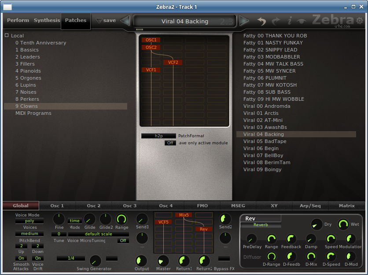368x275 pixels.
Task: Open the Reverb type selector
Action: click(261, 225)
